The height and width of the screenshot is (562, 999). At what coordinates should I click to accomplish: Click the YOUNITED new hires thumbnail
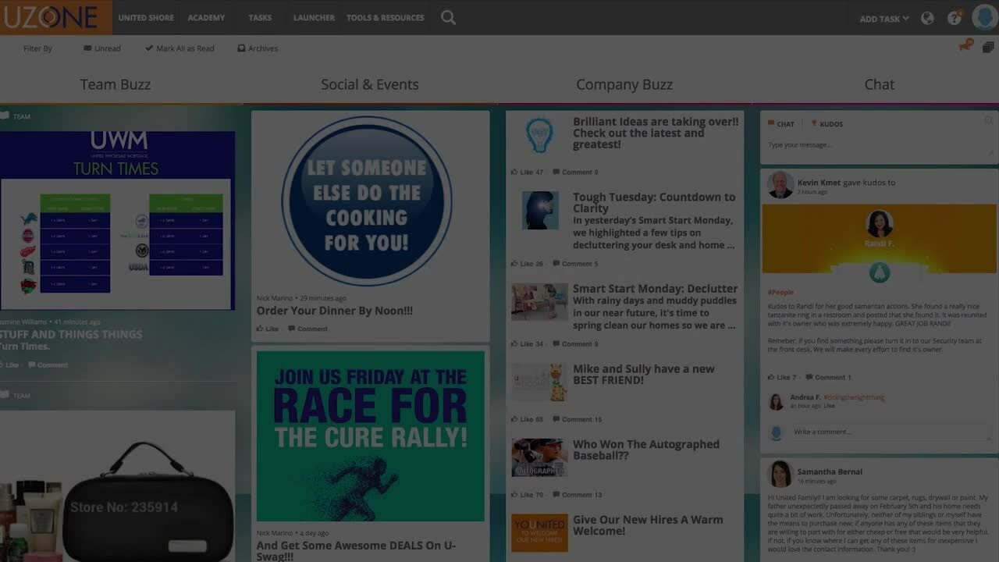(x=539, y=532)
